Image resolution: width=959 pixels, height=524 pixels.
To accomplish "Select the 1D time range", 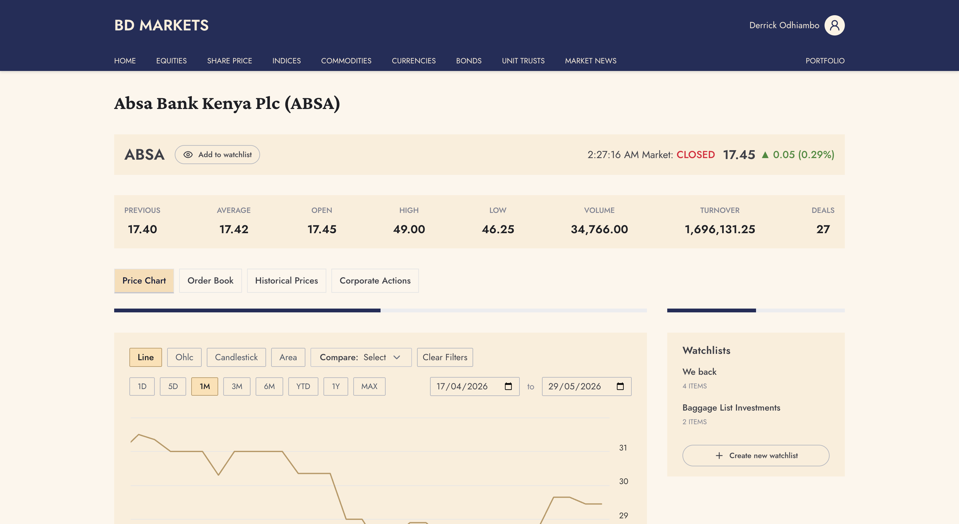I will click(x=142, y=387).
